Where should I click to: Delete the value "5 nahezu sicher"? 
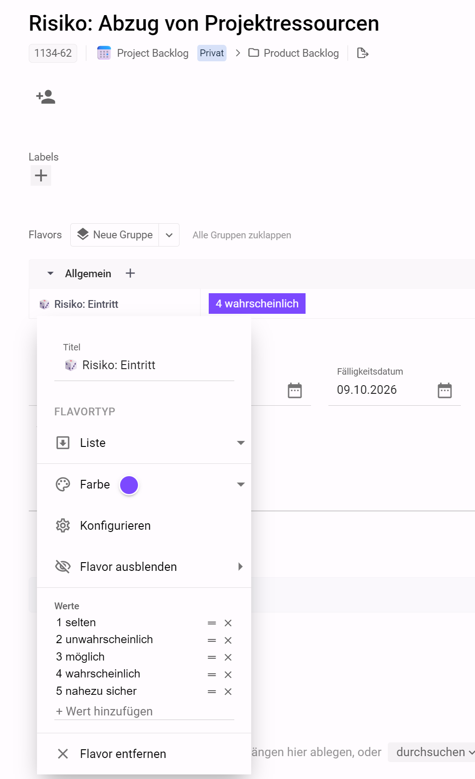pos(228,692)
